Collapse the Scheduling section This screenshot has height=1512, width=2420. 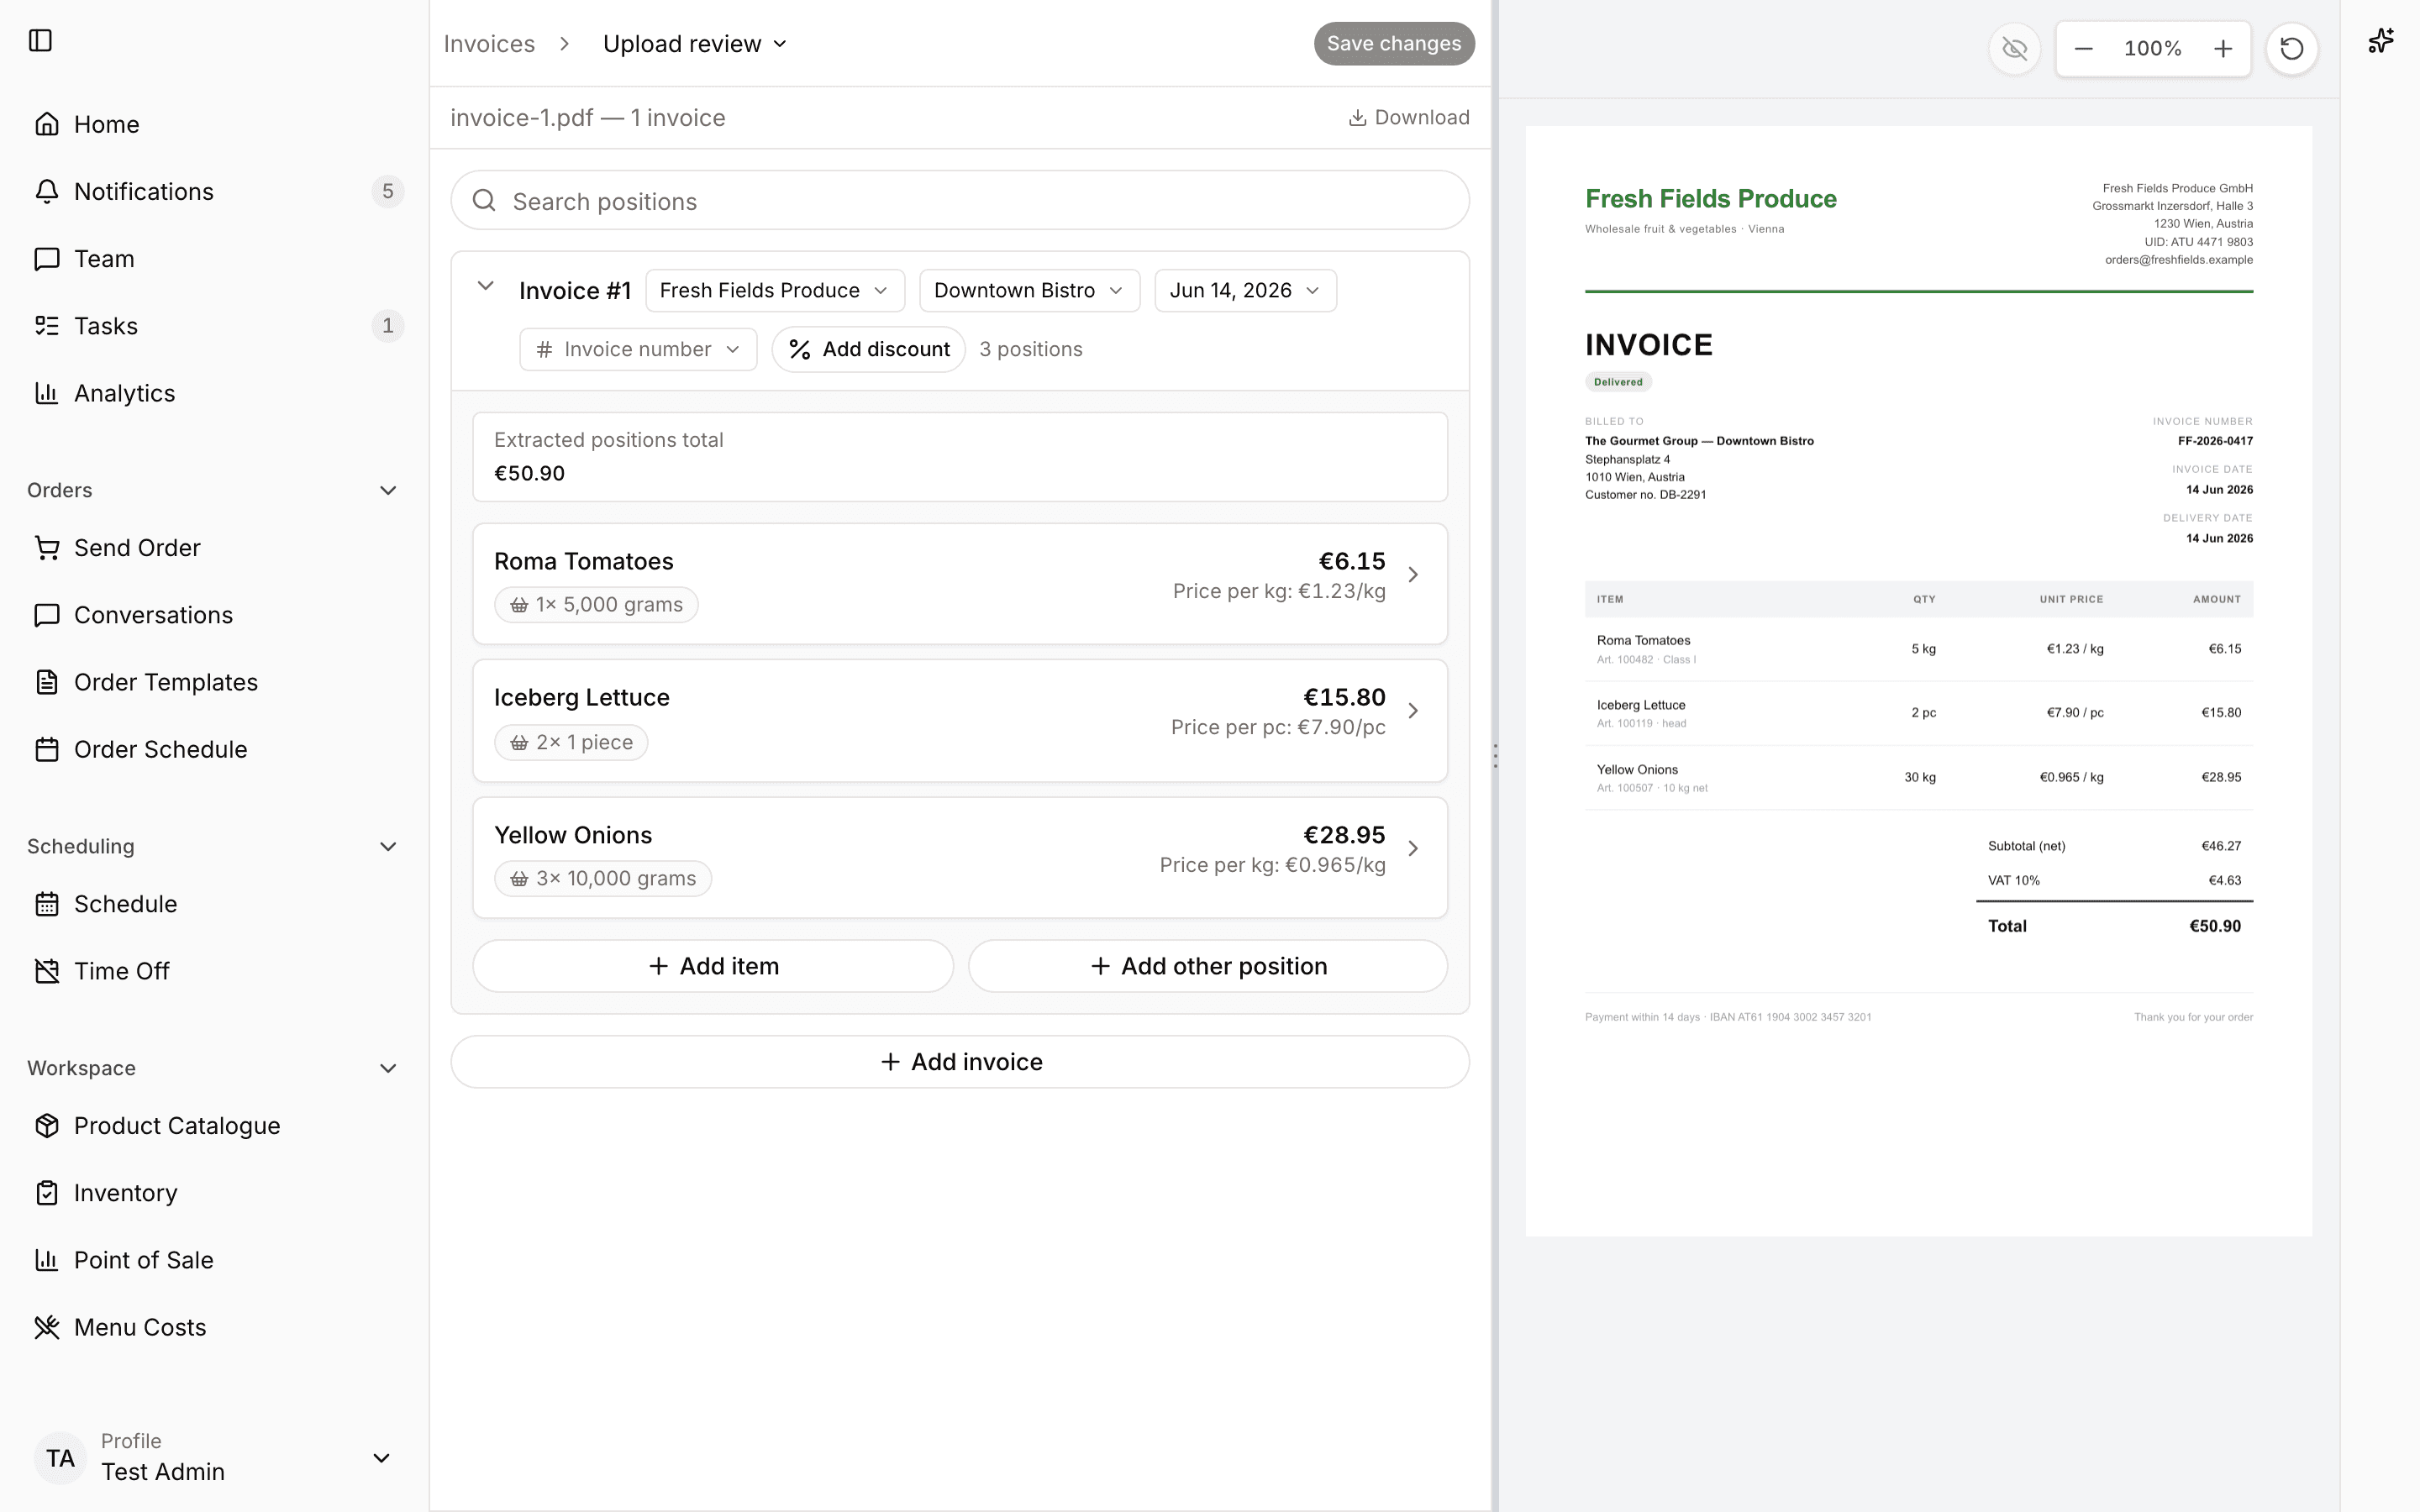pos(388,846)
